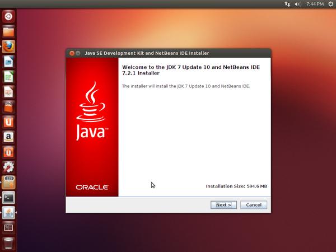Viewport: 336px width, 252px height.
Task: Cancel the JDK and NetBeans installation
Action: (254, 205)
